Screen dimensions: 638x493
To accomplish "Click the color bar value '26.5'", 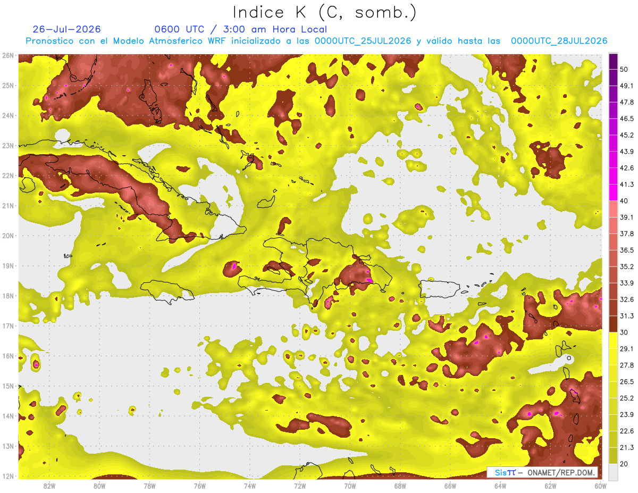I will (x=627, y=381).
